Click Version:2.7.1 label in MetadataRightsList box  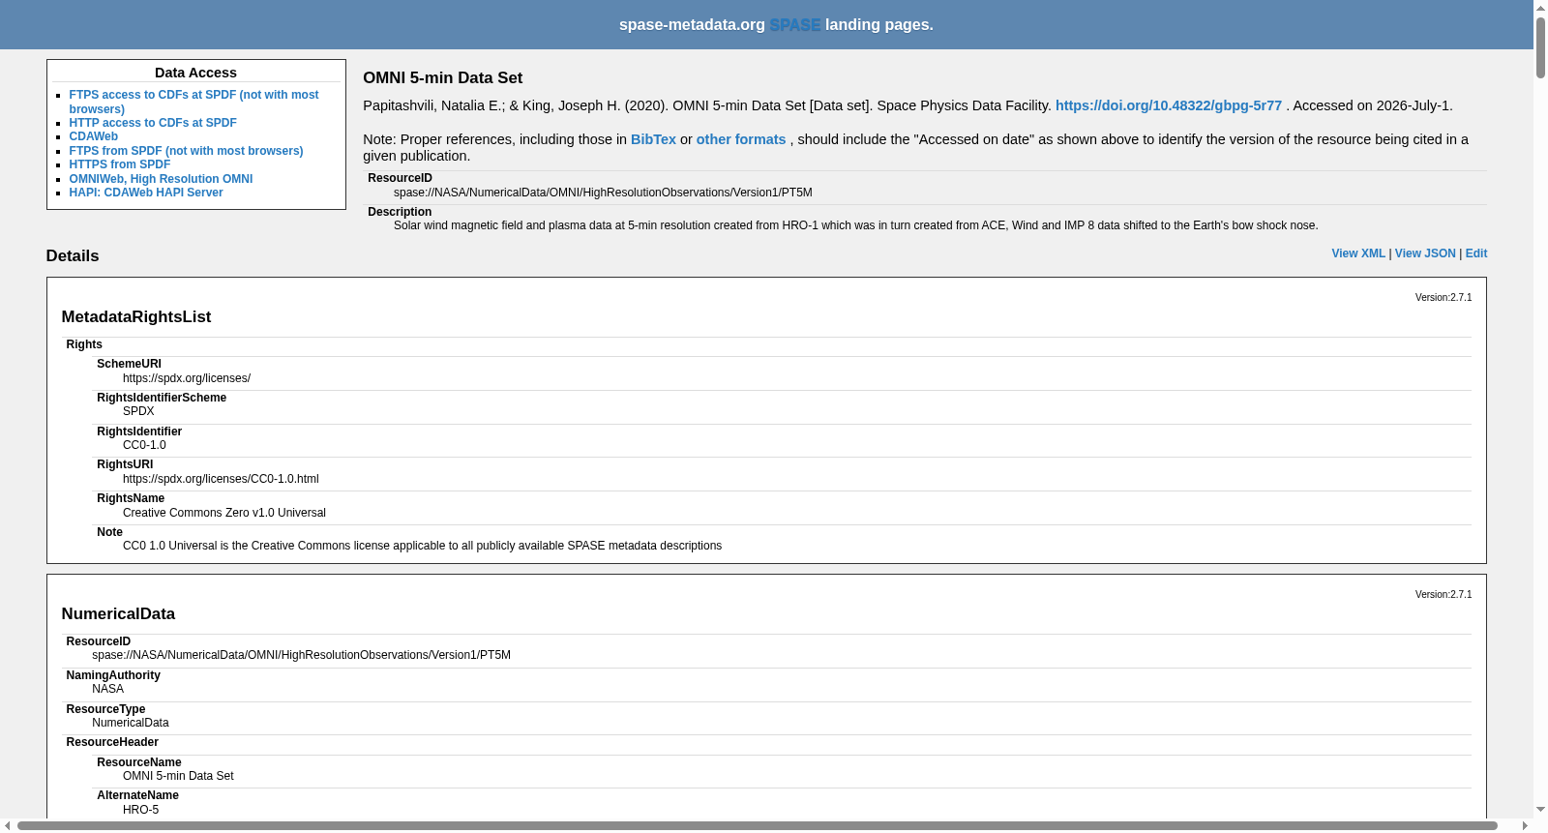coord(1444,298)
